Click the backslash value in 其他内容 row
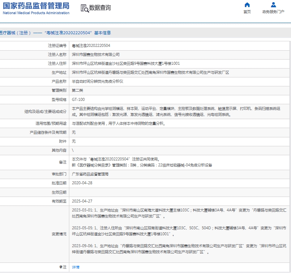 point(73,150)
